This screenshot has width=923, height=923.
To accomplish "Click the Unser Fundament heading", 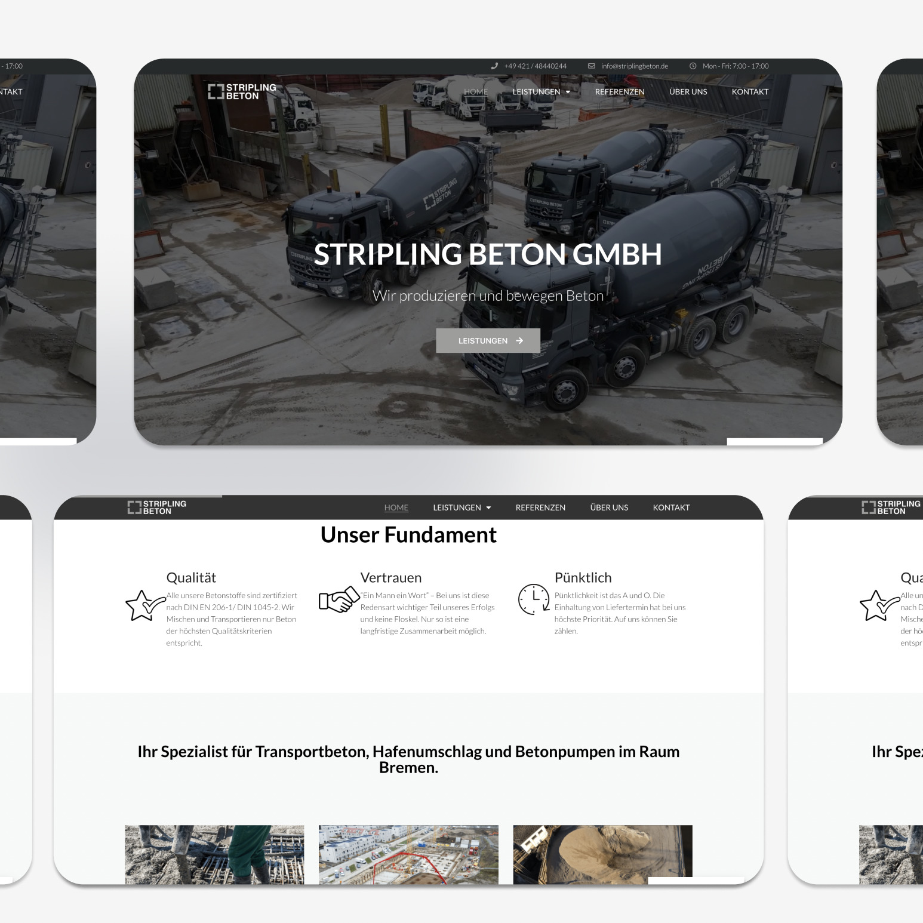I will 408,535.
